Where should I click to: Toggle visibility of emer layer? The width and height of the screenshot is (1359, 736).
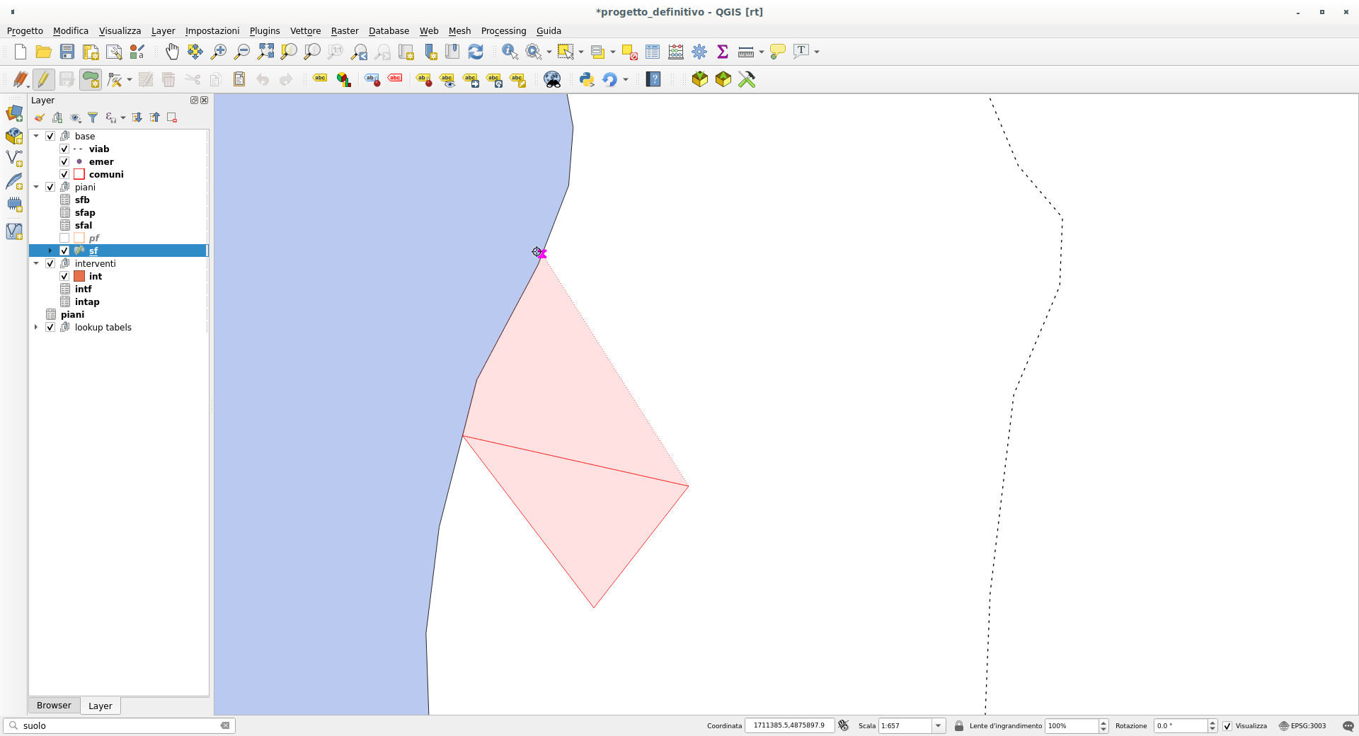(64, 161)
